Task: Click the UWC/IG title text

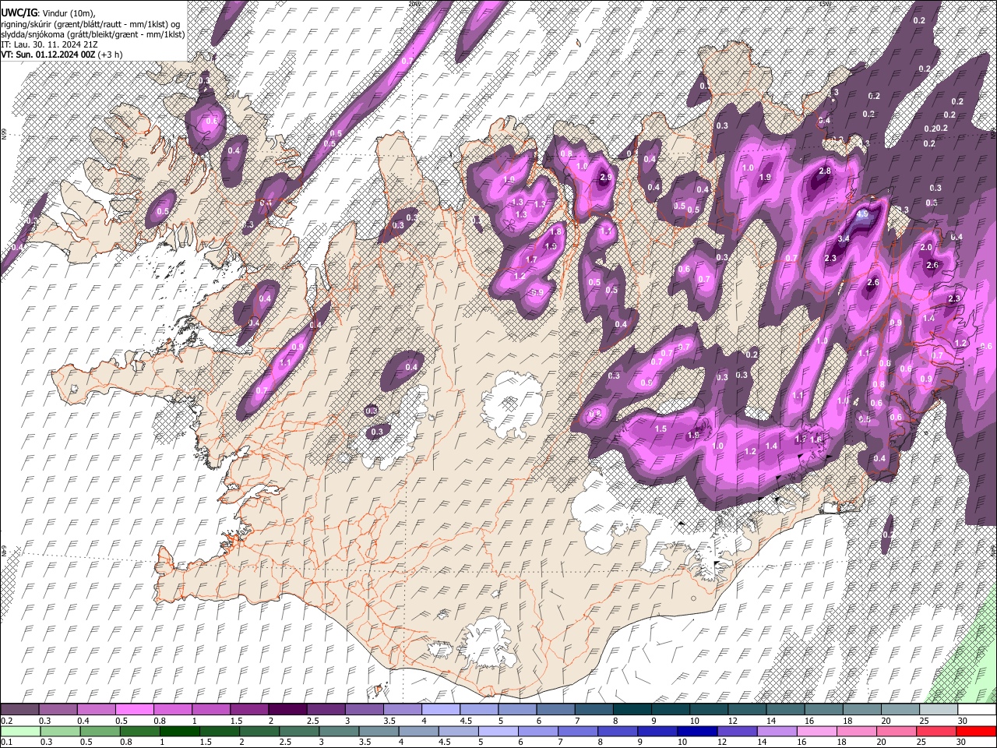Action: point(19,12)
